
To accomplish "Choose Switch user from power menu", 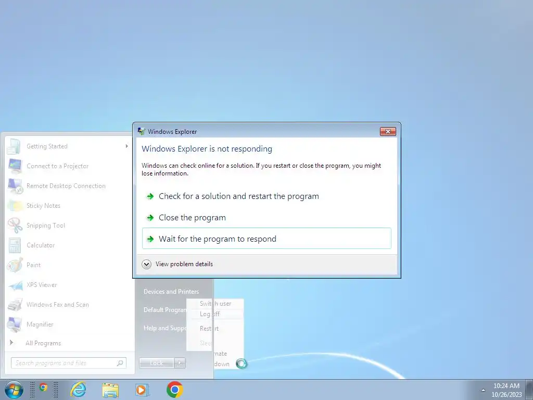I will click(x=215, y=304).
